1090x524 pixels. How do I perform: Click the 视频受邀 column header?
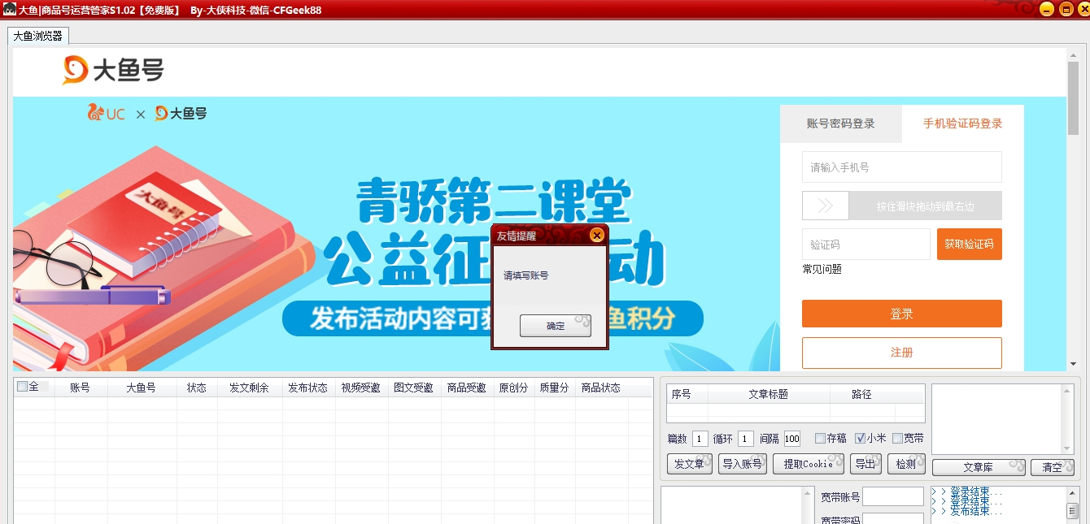[x=361, y=388]
